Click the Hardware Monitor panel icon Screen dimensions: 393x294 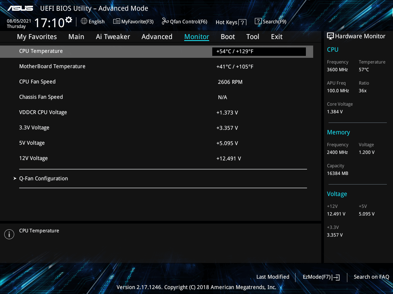click(330, 36)
